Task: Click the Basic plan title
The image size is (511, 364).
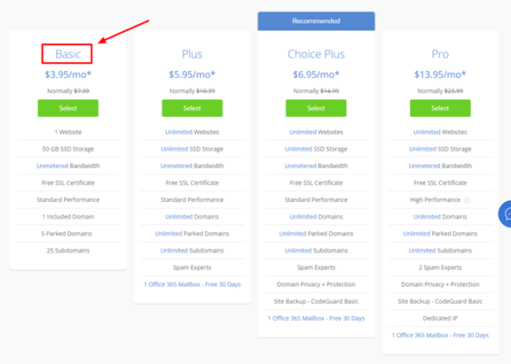Action: [67, 54]
